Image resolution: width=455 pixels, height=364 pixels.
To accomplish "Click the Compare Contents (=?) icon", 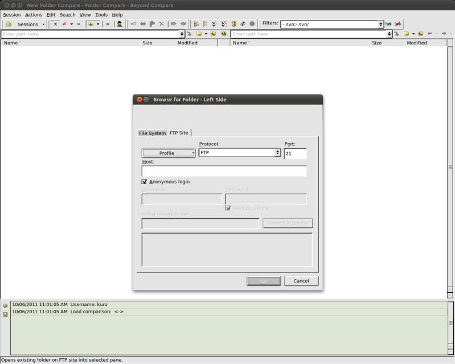I will pos(133,24).
